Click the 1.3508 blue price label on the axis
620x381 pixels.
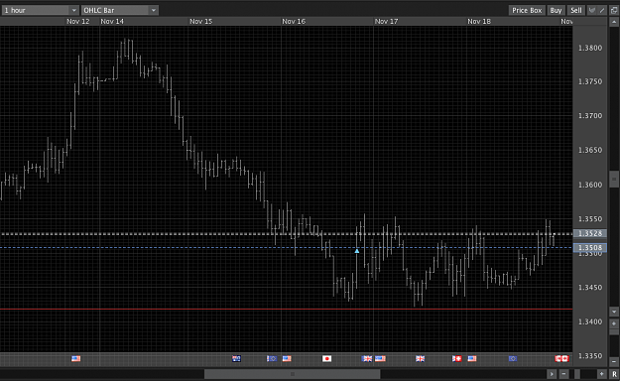point(589,248)
